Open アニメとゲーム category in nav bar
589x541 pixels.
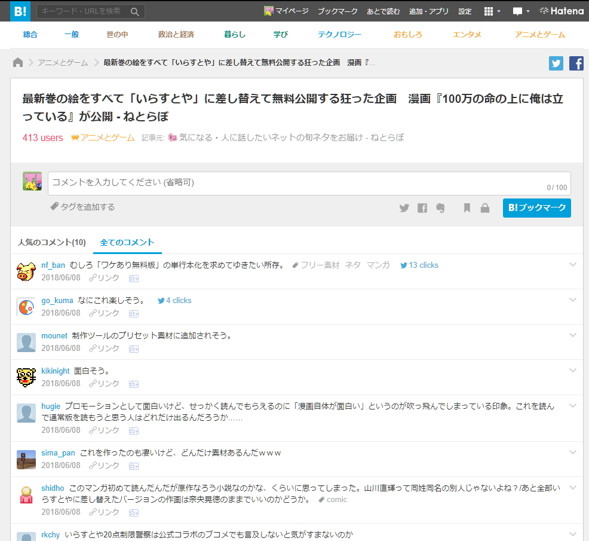coord(540,35)
